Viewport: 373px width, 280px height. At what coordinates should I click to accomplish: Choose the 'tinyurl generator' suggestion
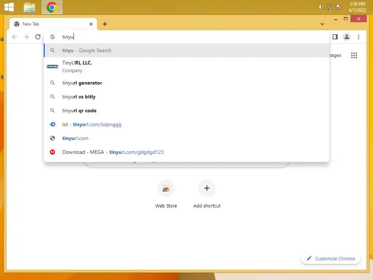[x=186, y=83]
